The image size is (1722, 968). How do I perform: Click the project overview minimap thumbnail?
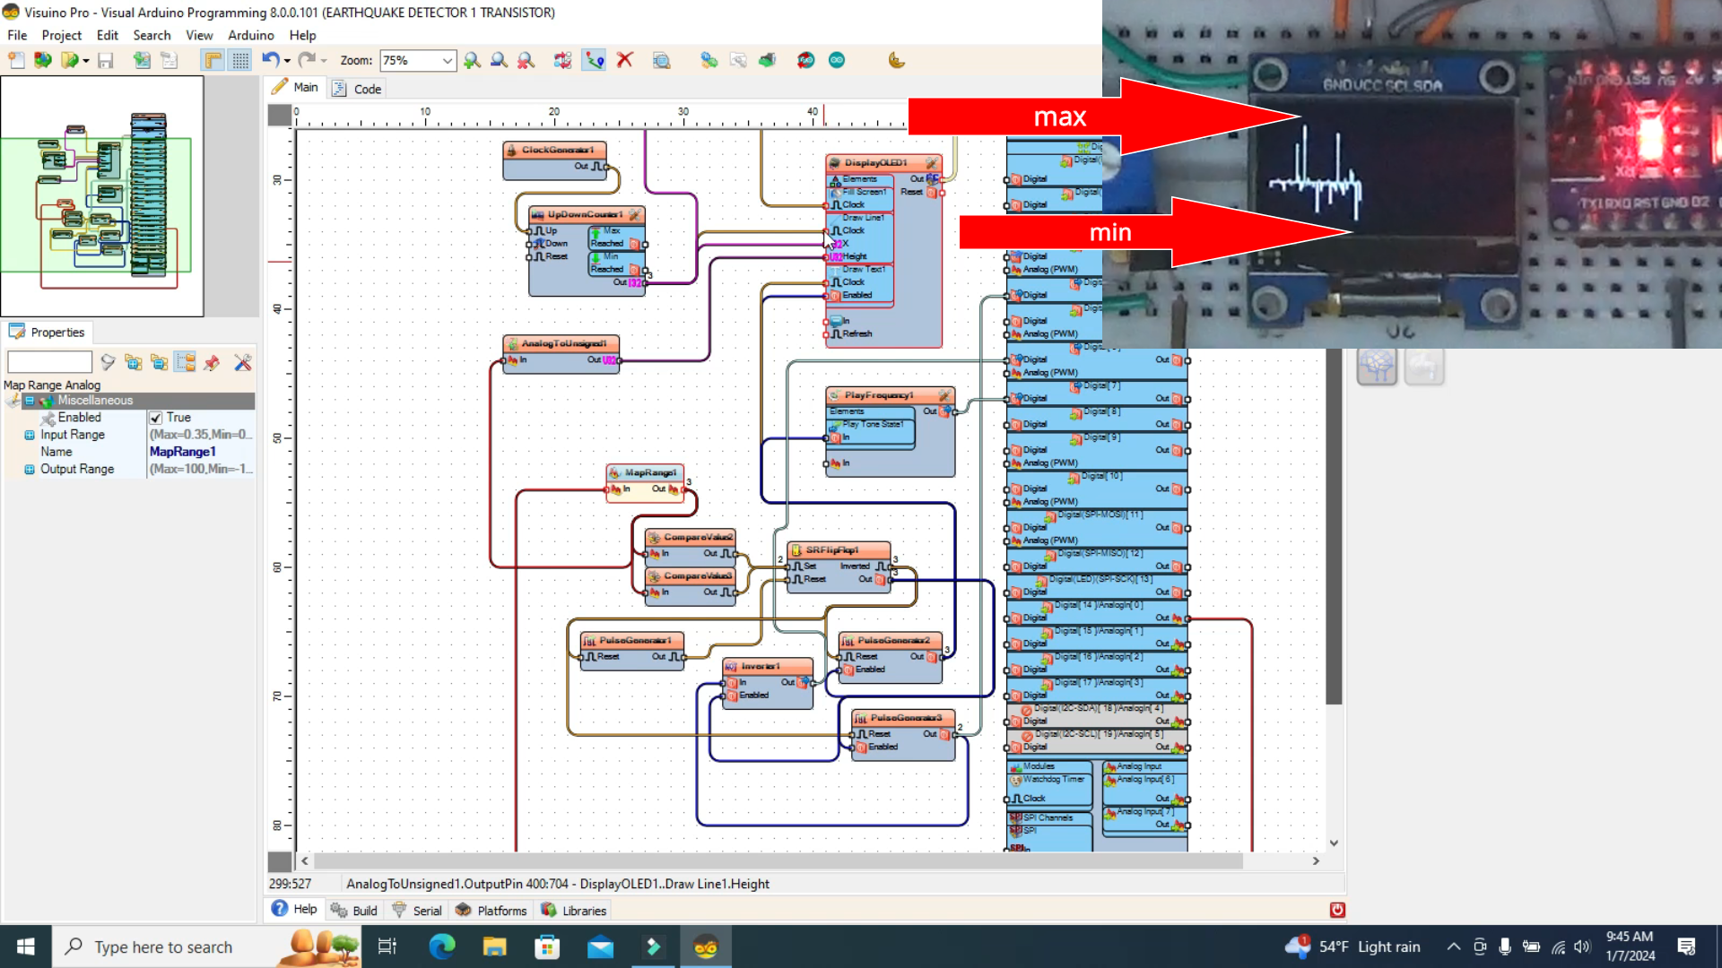click(102, 196)
